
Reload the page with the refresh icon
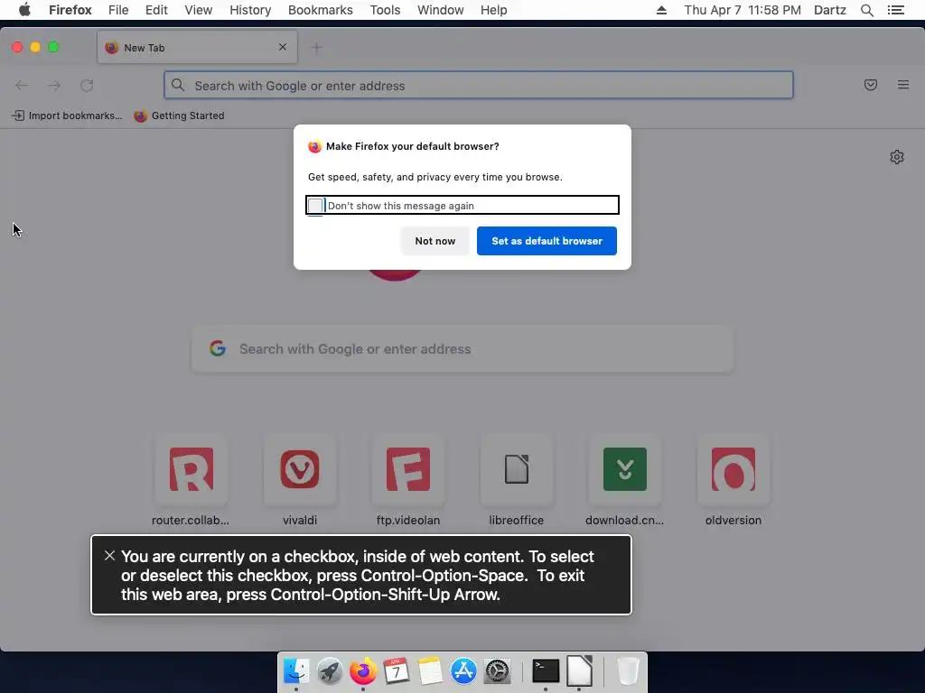click(87, 86)
